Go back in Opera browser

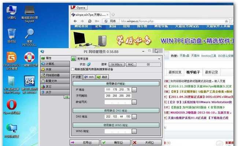pos(75,21)
